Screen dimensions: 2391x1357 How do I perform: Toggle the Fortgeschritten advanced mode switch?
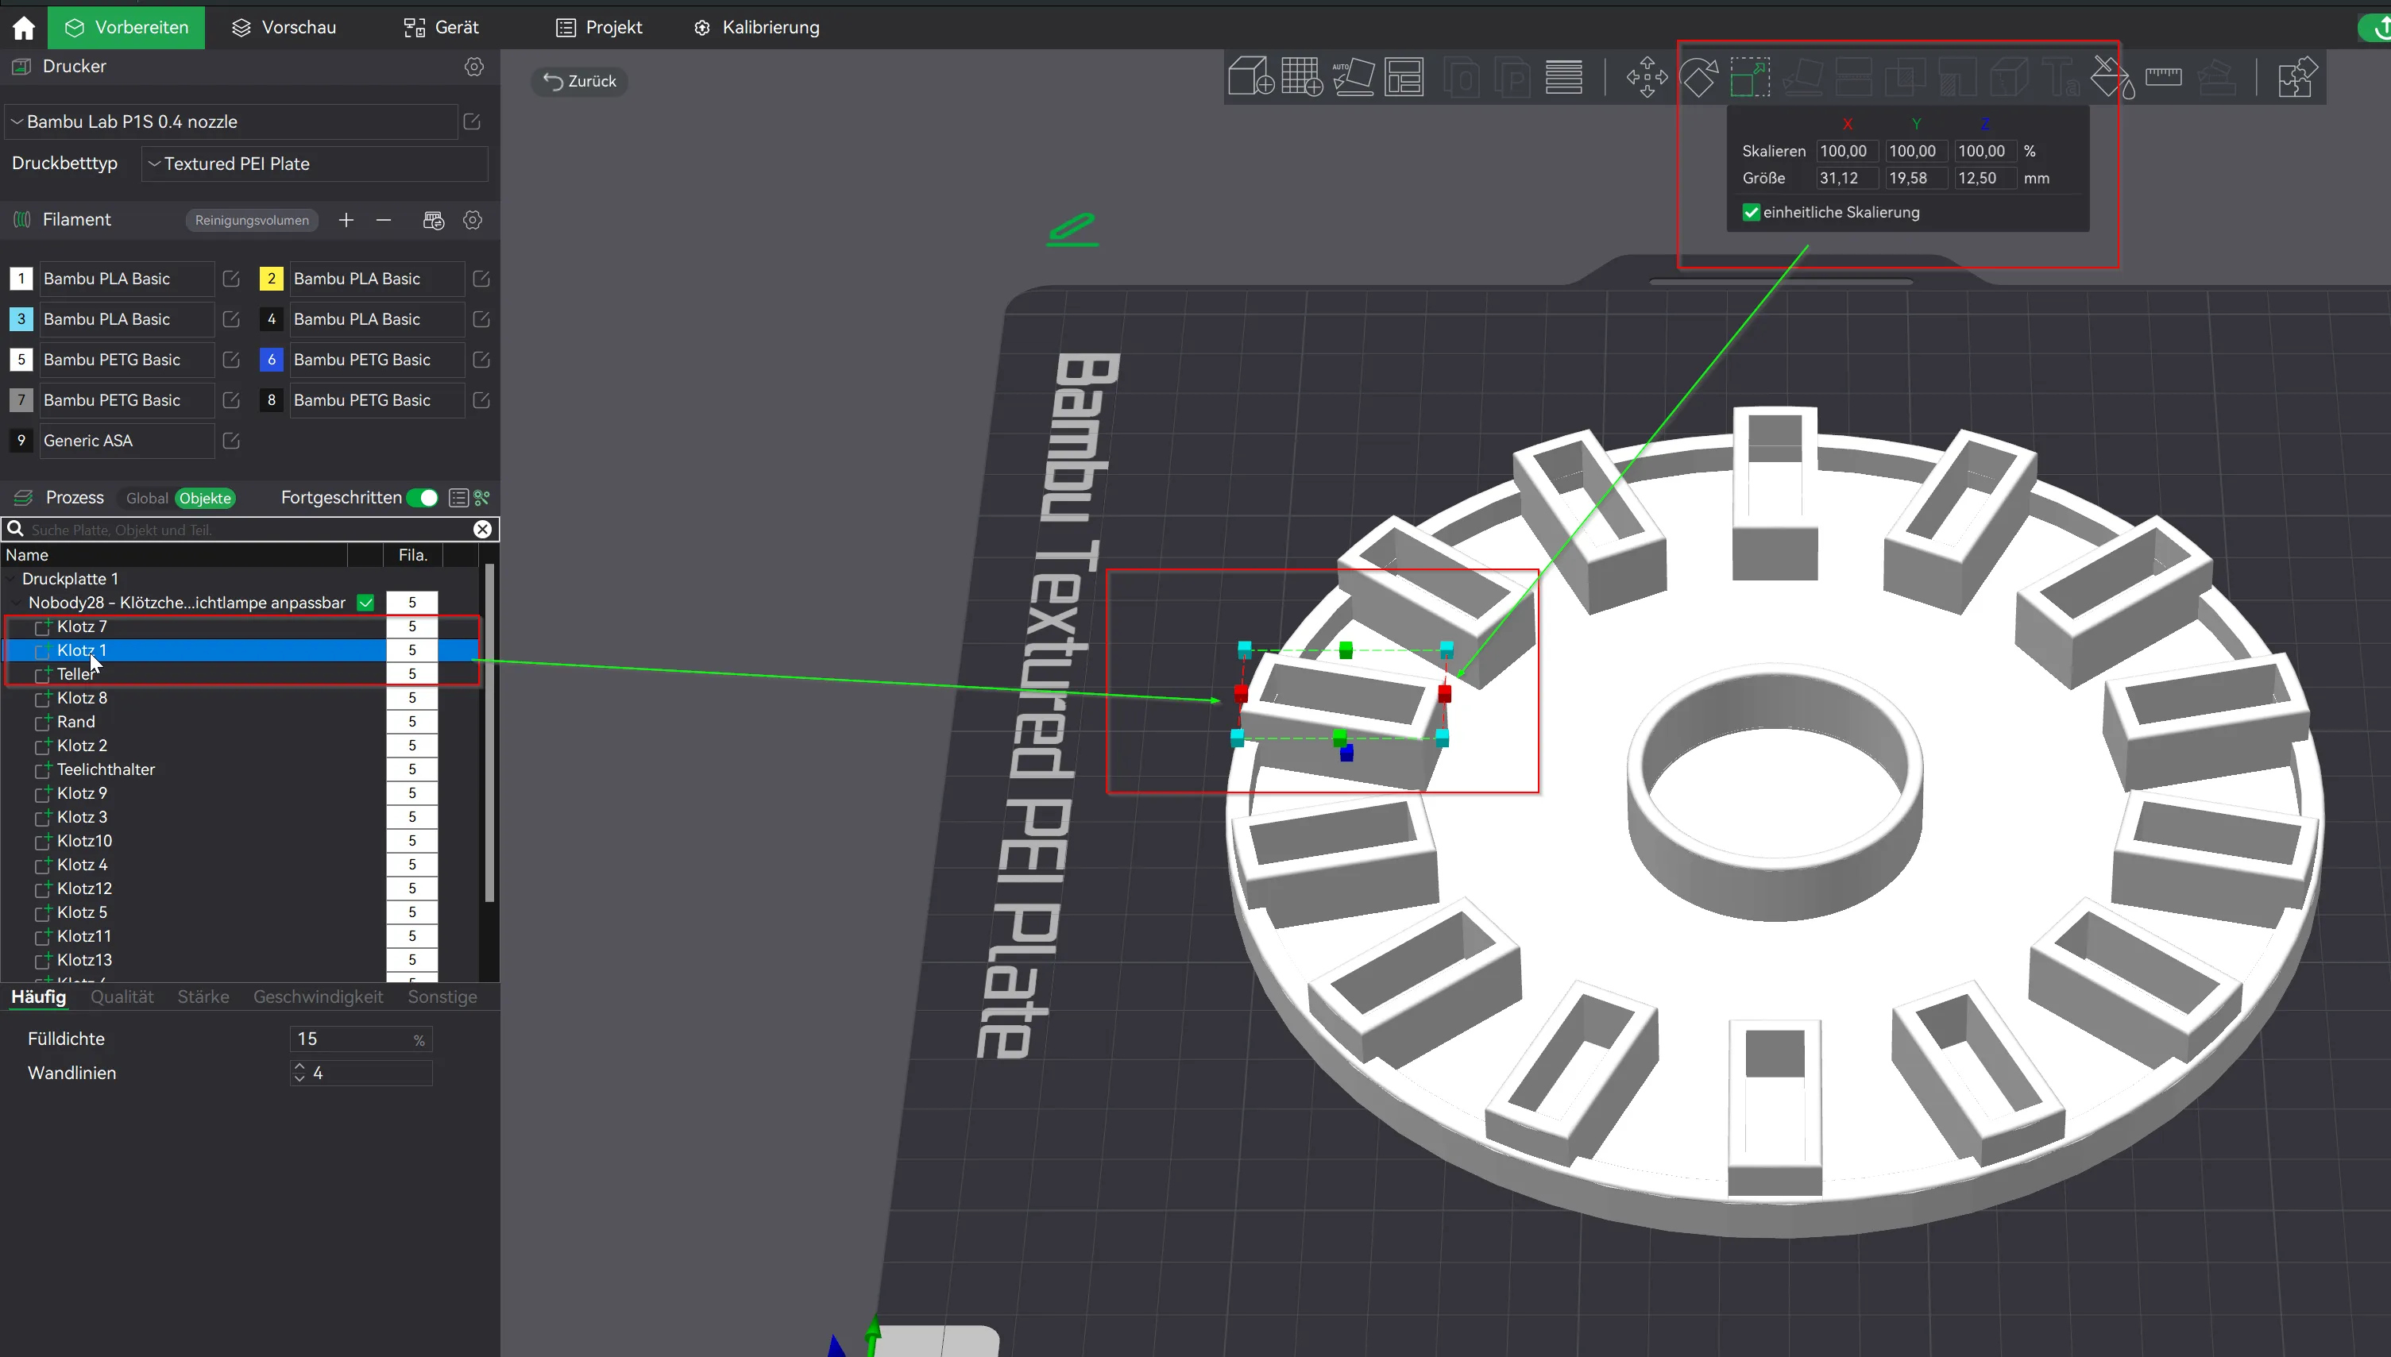pyautogui.click(x=423, y=498)
